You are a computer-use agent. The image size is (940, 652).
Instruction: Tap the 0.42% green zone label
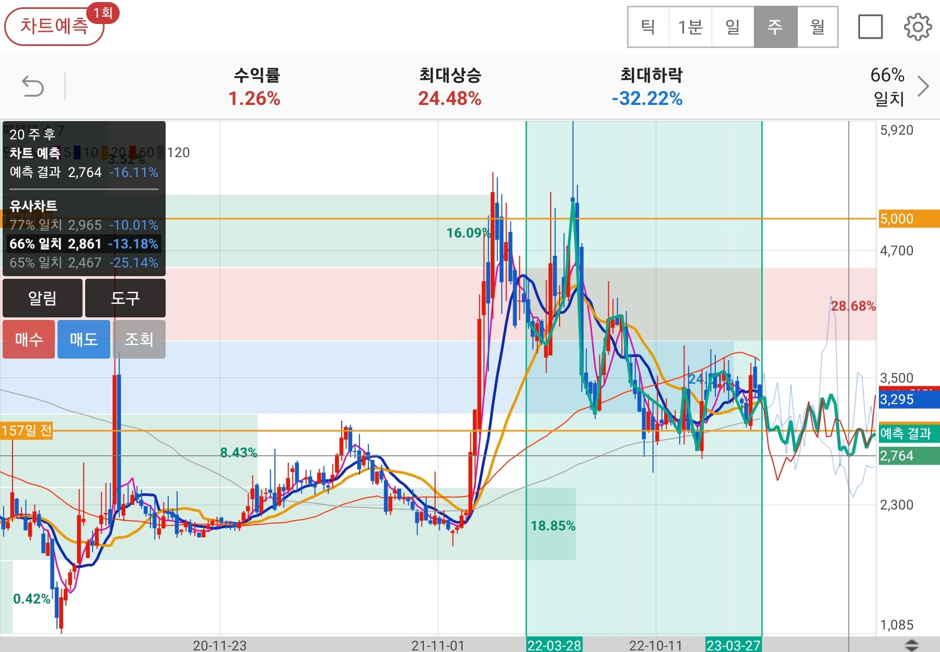point(32,599)
